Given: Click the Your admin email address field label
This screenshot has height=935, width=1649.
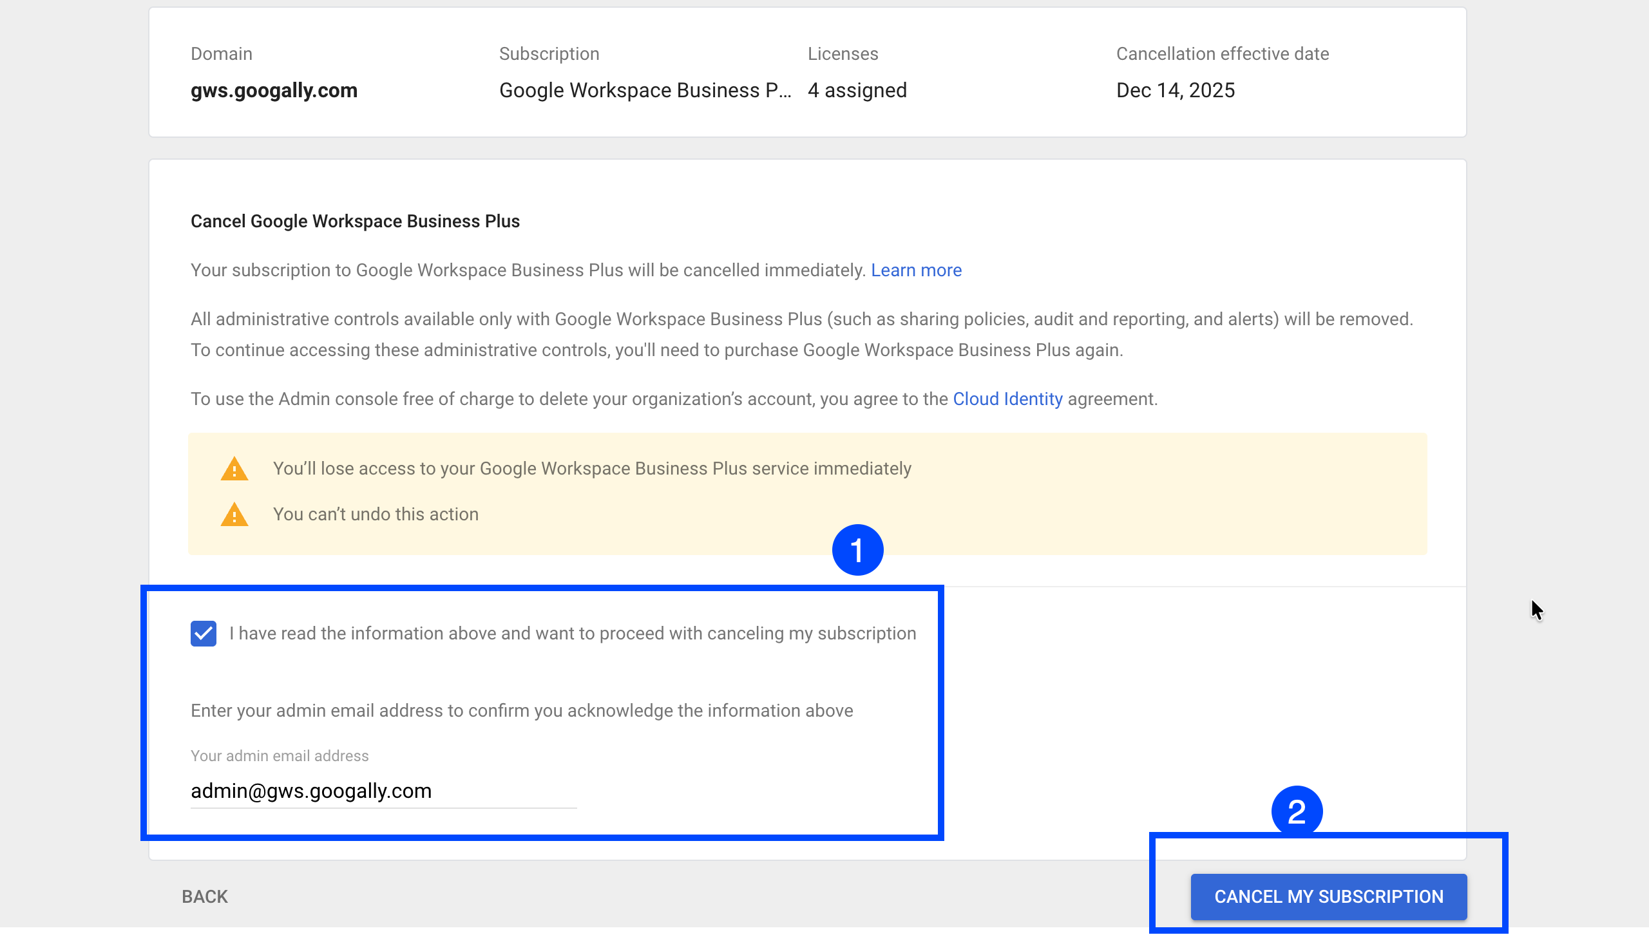Looking at the screenshot, I should tap(280, 756).
